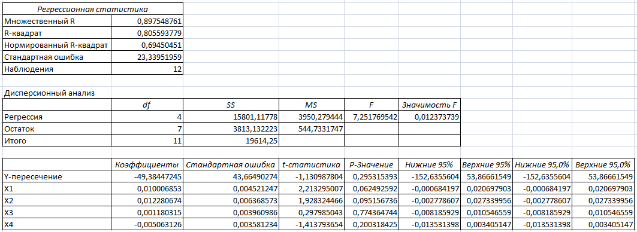Select intercept coefficient -49,38447245
This screenshot has width=637, height=232.
(147, 177)
